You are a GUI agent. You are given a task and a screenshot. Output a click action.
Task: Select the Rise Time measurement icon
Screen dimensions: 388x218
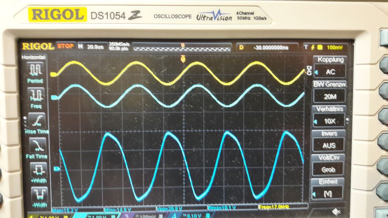tap(36, 120)
